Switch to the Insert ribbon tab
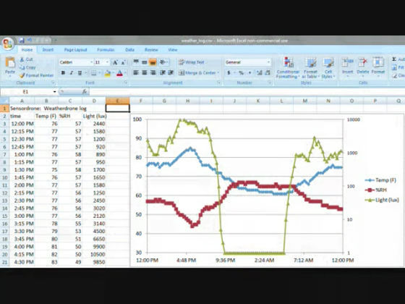Image resolution: width=405 pixels, height=304 pixels. tap(48, 50)
